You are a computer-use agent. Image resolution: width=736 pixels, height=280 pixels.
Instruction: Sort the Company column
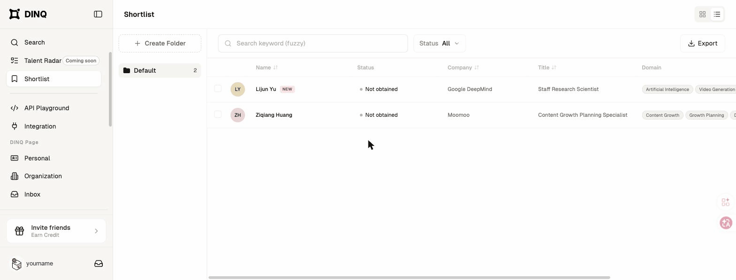click(476, 68)
